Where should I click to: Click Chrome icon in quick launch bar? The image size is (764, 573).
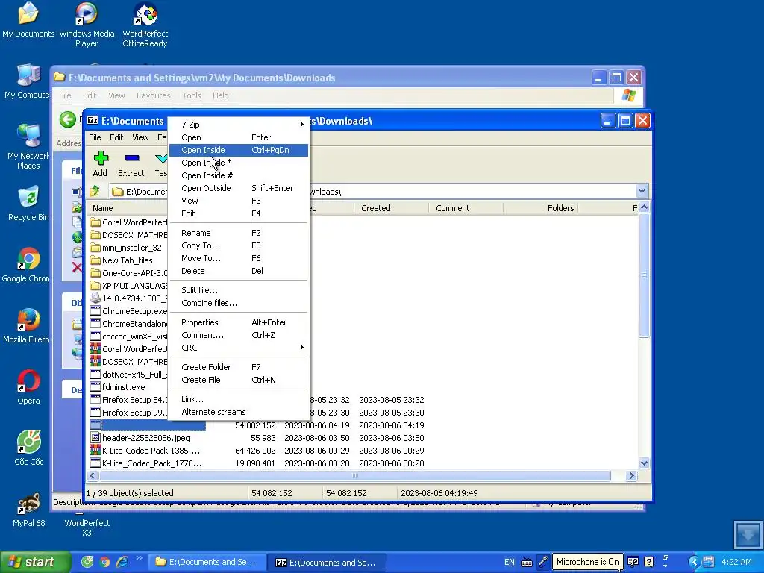click(104, 562)
